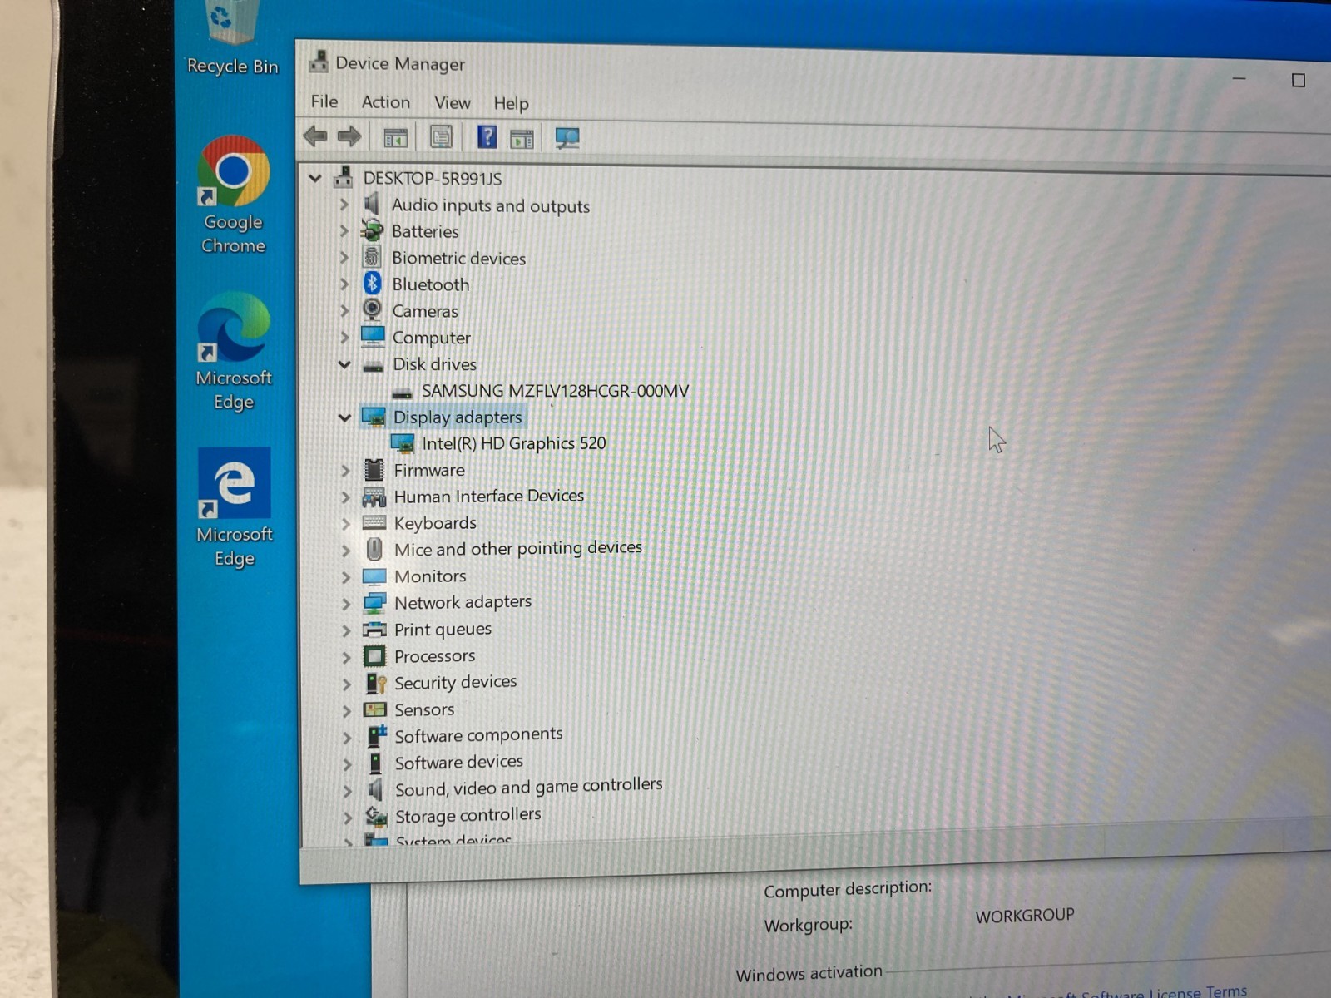The width and height of the screenshot is (1331, 998).
Task: Expand the Processors category
Action: tap(346, 657)
